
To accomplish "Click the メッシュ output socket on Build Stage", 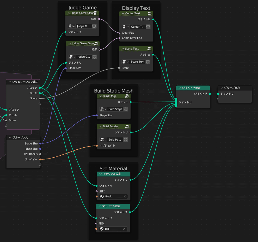I will tap(131, 102).
